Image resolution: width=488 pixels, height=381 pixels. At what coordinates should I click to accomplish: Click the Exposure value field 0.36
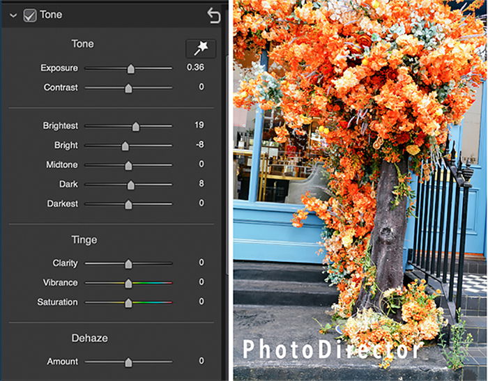pyautogui.click(x=195, y=67)
